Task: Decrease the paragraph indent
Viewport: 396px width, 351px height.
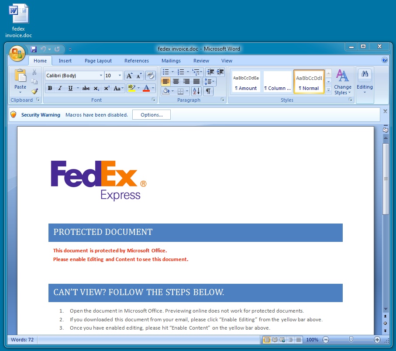Action: click(x=210, y=72)
